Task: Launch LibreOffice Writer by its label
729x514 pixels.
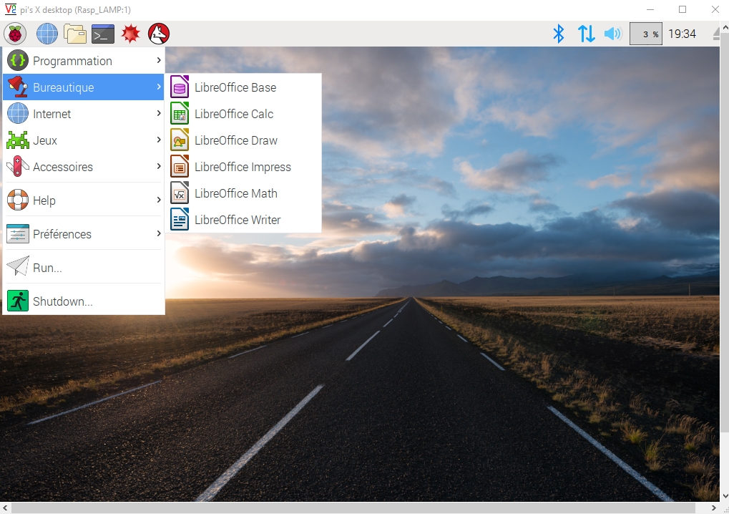Action: [x=238, y=220]
